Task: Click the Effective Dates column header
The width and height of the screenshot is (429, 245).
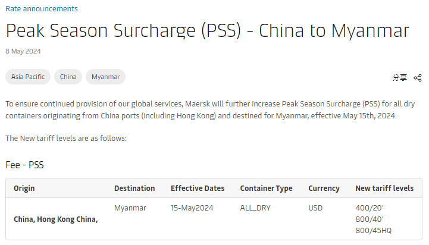Action: click(198, 188)
